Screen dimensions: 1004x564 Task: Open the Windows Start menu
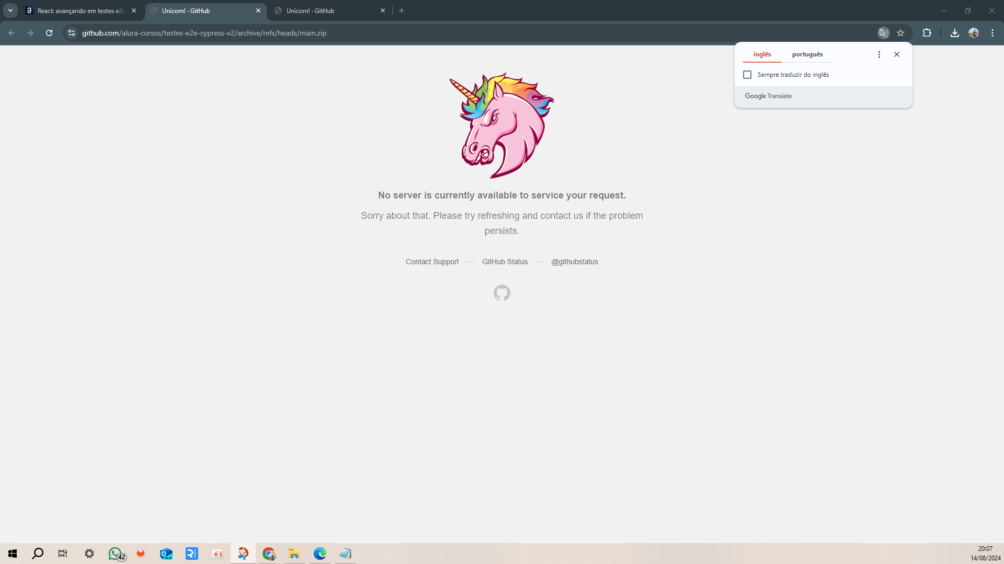tap(13, 554)
